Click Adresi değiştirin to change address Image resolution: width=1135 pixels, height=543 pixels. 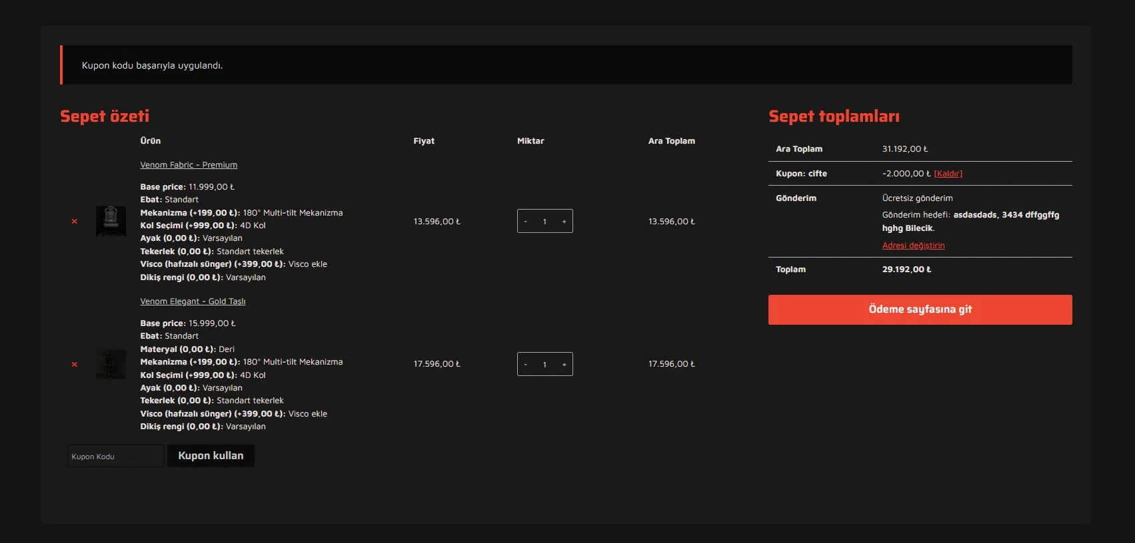(x=913, y=246)
